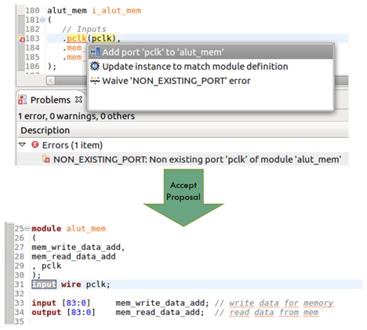This screenshot has height=330, width=367.
Task: Click the error marker on line 183
Action: pos(21,38)
